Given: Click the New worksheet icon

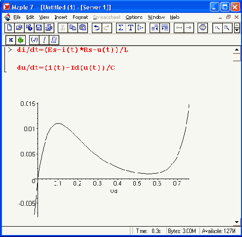Looking at the screenshot, I should 9,28.
